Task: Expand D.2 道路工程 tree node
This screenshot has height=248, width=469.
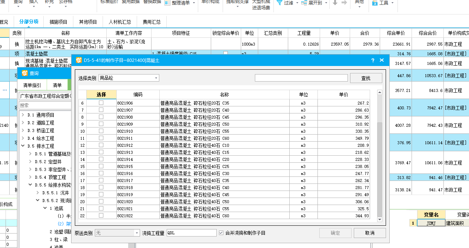Action: pos(23,123)
